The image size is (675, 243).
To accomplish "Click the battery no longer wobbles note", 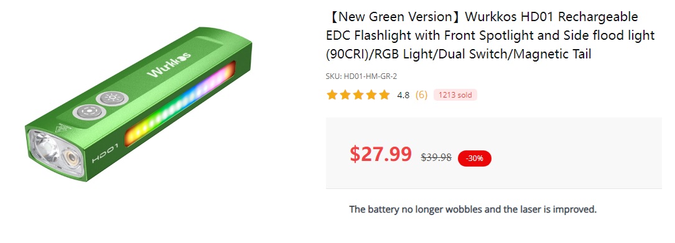I will tap(473, 209).
